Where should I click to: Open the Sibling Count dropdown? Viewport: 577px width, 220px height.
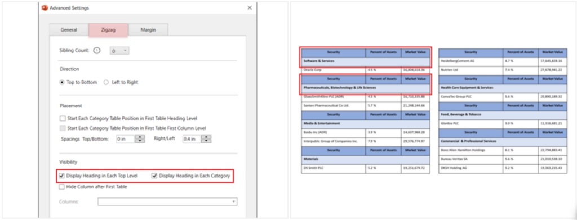pyautogui.click(x=119, y=51)
